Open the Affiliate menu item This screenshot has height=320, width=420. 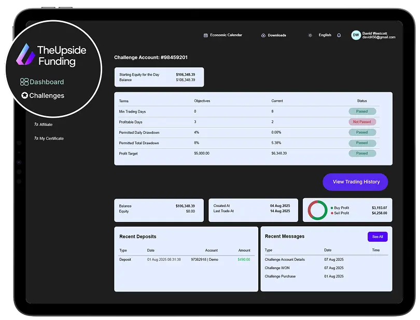pos(46,124)
